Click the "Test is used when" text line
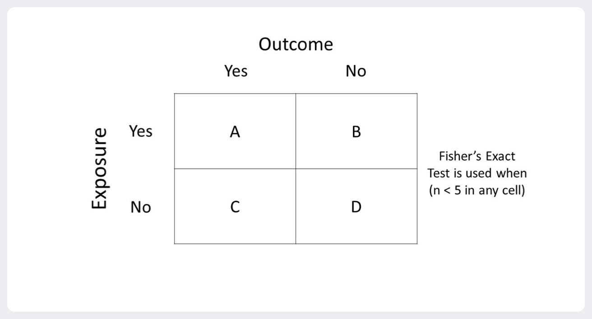 point(478,173)
